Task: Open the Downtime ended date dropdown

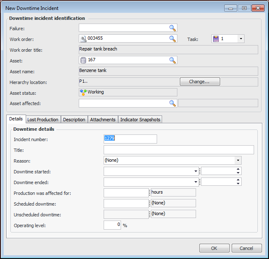Action: pos(196,182)
